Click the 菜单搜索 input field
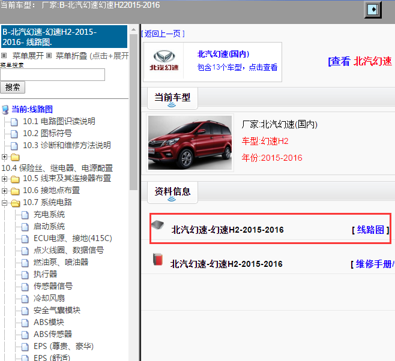 [x=52, y=75]
